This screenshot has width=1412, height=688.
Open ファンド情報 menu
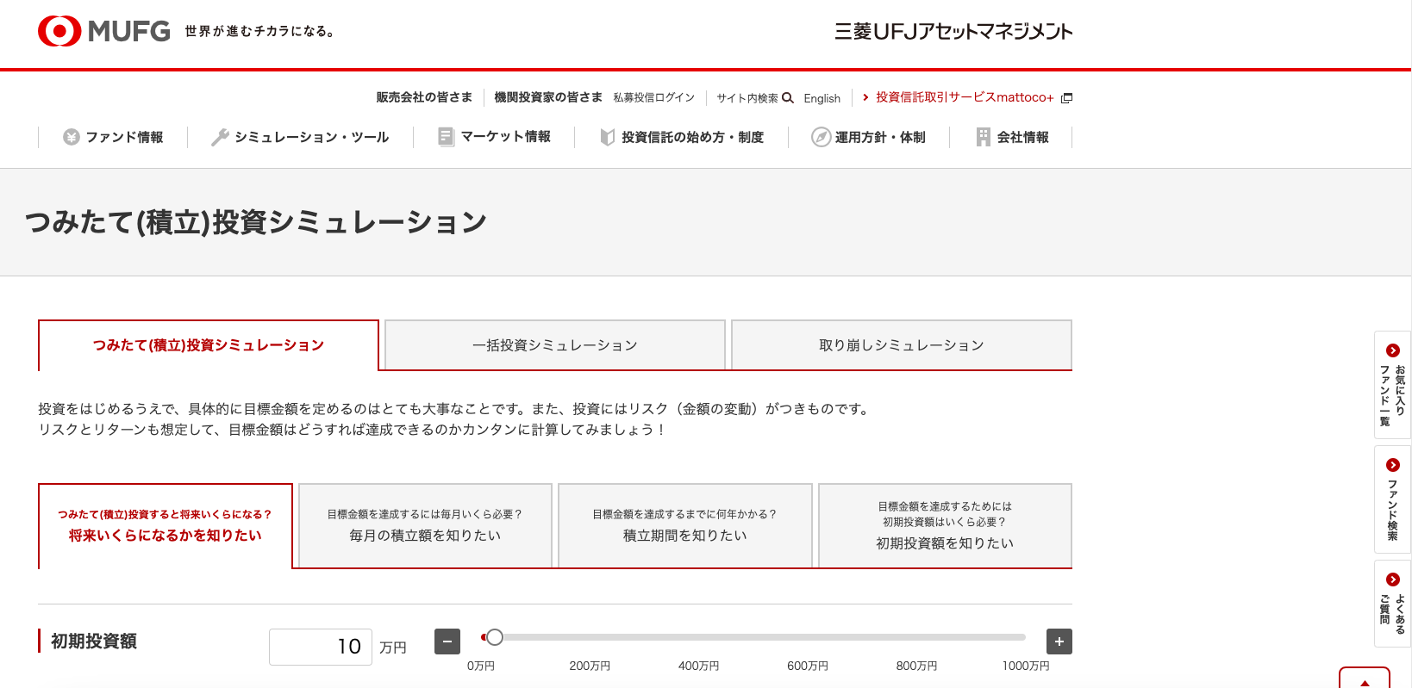pyautogui.click(x=113, y=137)
